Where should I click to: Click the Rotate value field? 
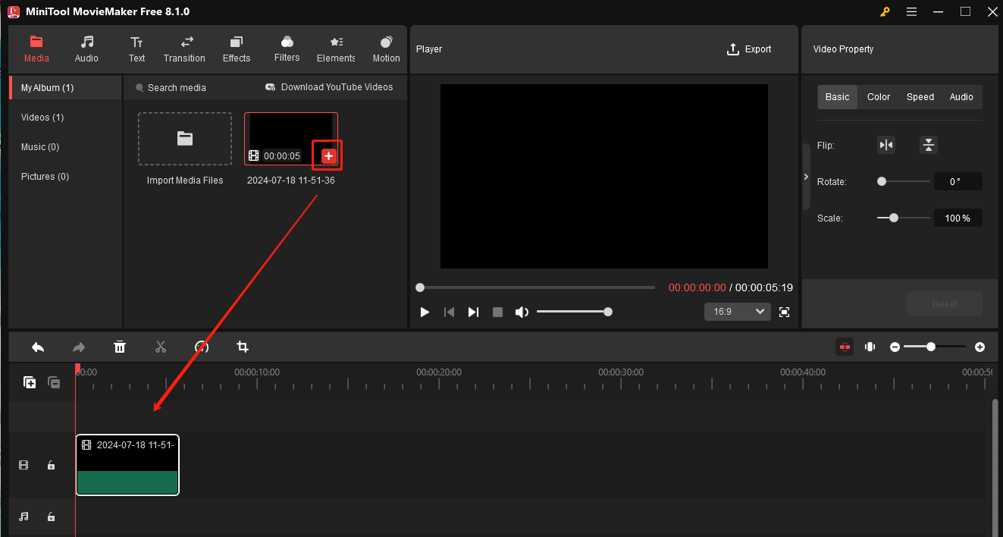958,182
